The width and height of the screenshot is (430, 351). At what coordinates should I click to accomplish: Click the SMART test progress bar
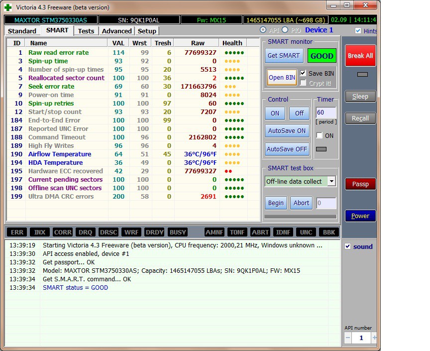(x=300, y=217)
